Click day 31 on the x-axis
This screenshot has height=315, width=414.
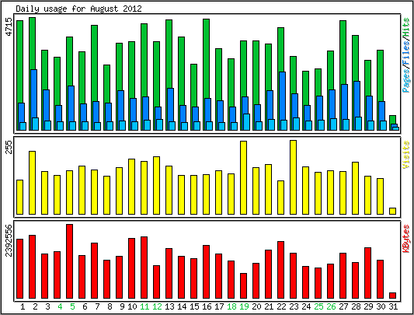click(x=393, y=306)
